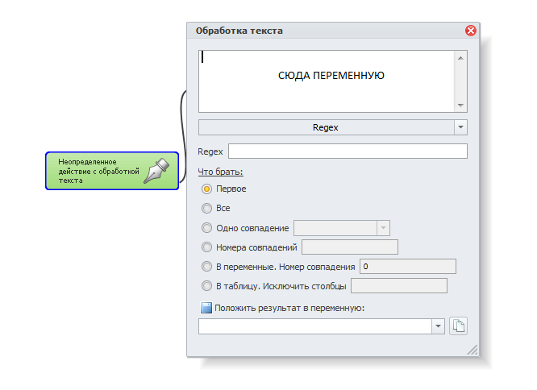The width and height of the screenshot is (537, 390).
Task: Click scrollbar up arrow in text area
Action: click(460, 58)
